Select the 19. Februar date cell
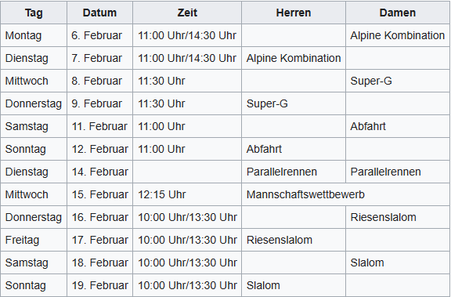The image size is (451, 297). 99,285
